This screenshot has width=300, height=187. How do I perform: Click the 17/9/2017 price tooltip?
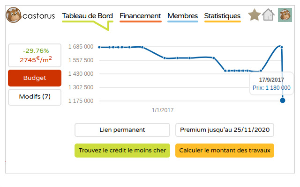point(271,84)
